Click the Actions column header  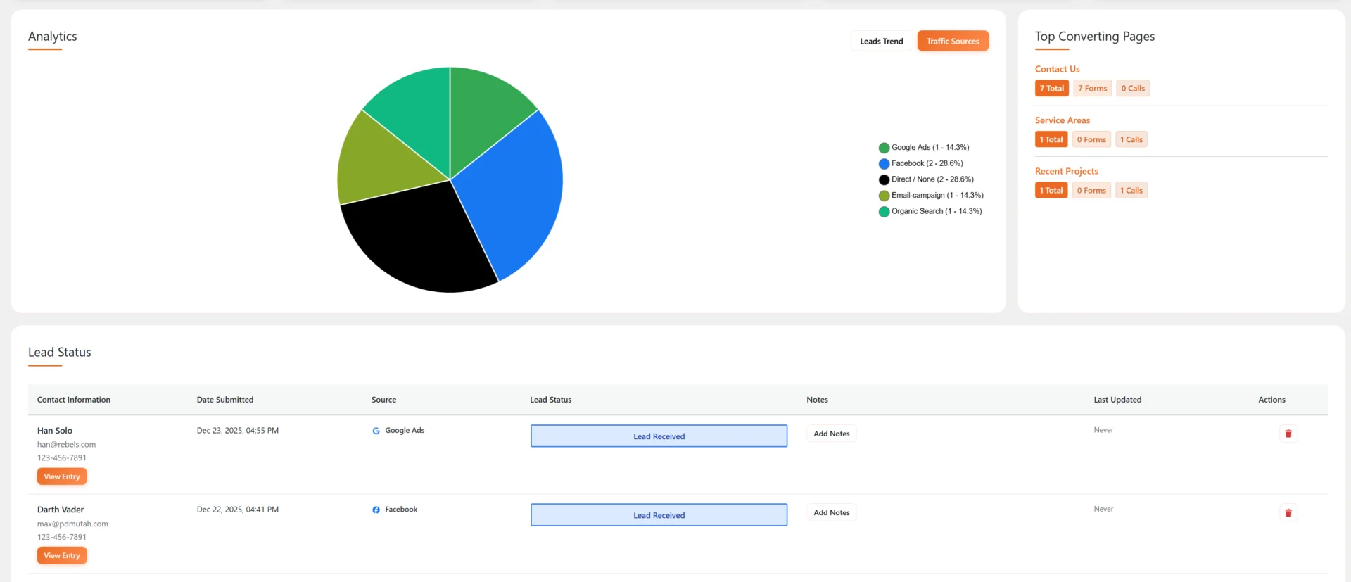1271,400
